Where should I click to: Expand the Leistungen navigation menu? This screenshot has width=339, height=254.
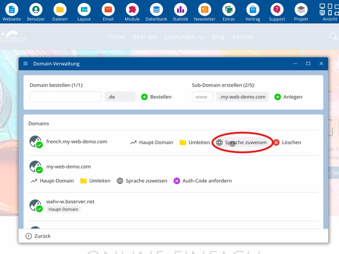184,37
